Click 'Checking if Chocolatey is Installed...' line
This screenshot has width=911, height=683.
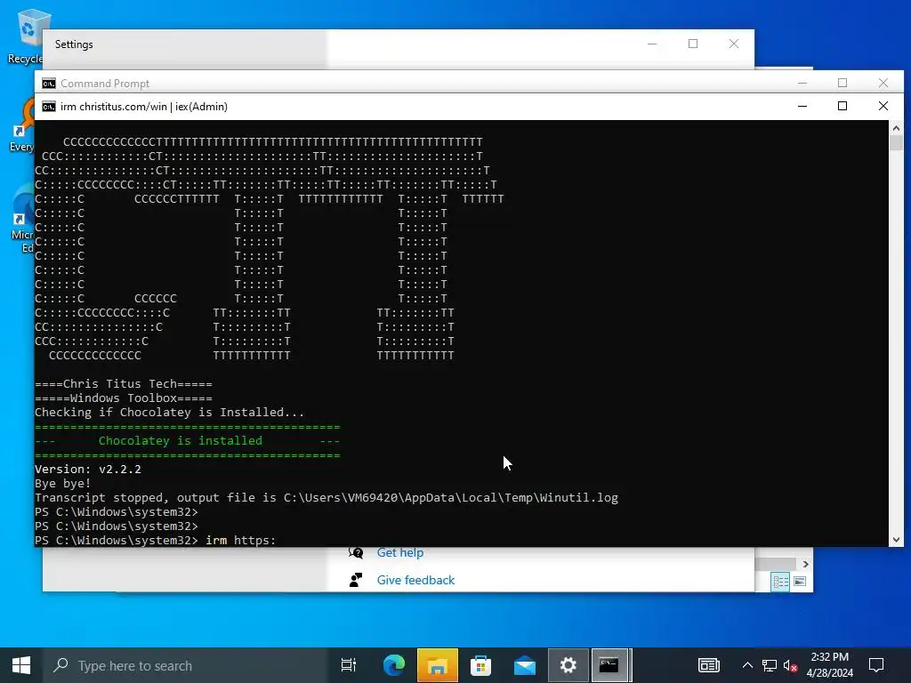pyautogui.click(x=170, y=413)
